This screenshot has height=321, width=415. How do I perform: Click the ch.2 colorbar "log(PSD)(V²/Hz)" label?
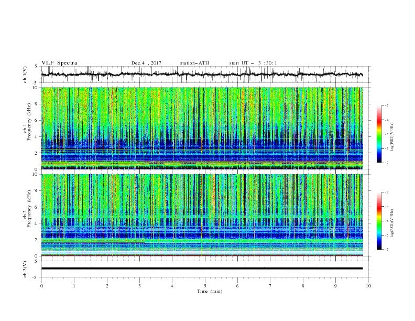point(392,223)
